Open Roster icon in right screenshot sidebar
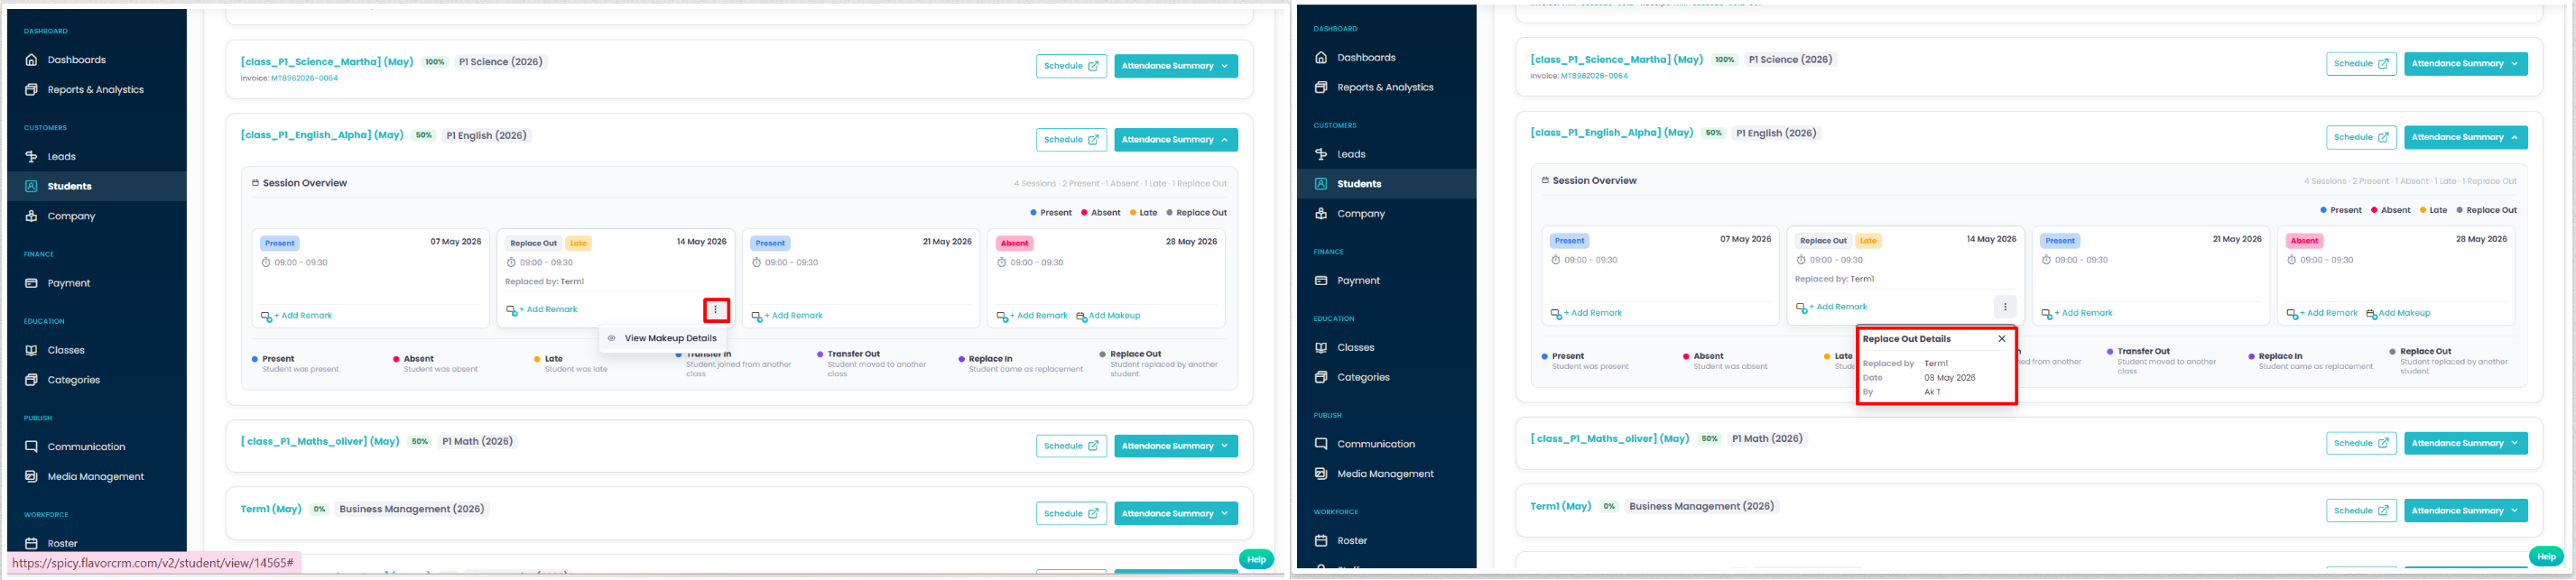Image resolution: width=2576 pixels, height=580 pixels. 1321,541
